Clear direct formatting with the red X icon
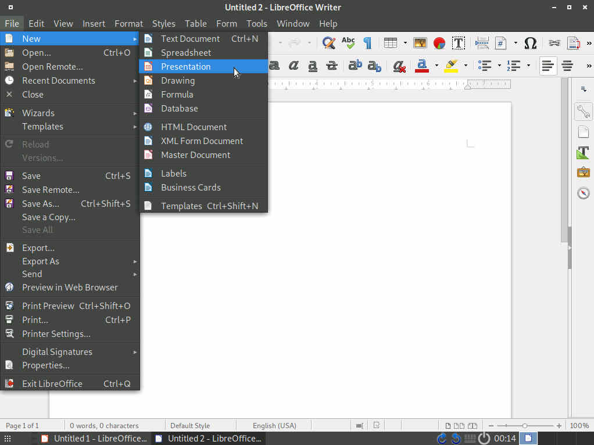The height and width of the screenshot is (445, 594). click(x=399, y=66)
